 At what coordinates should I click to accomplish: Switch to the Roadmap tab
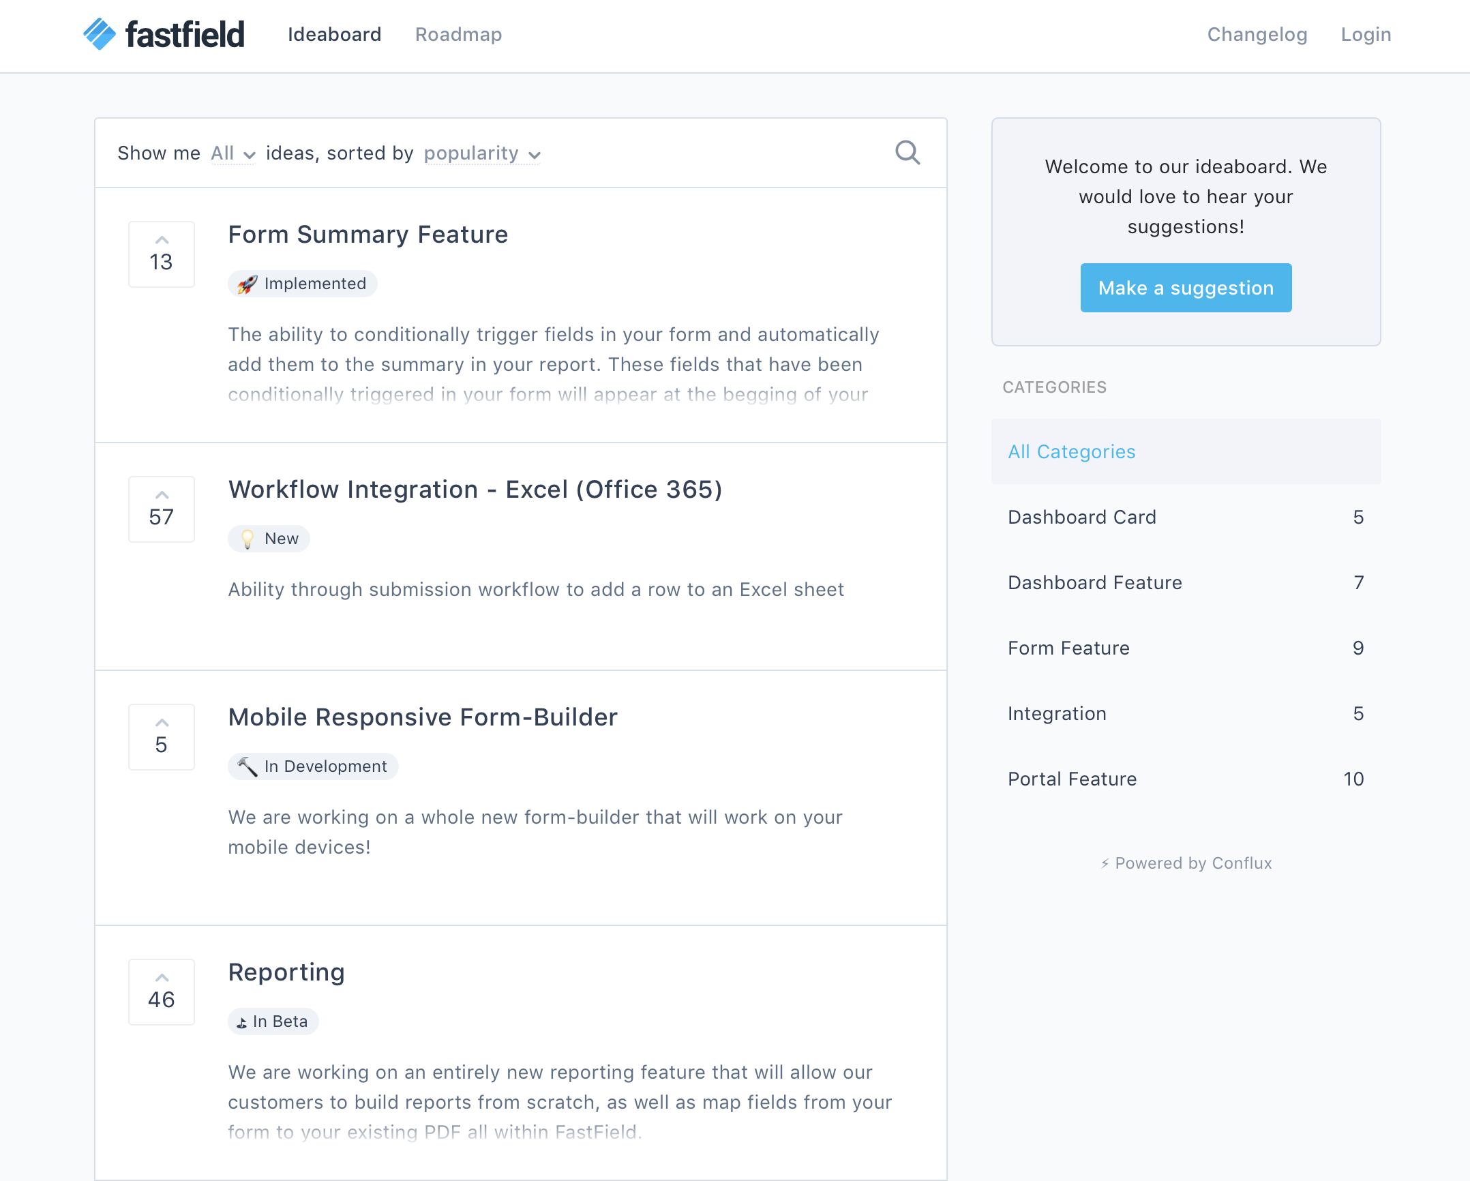click(x=458, y=34)
